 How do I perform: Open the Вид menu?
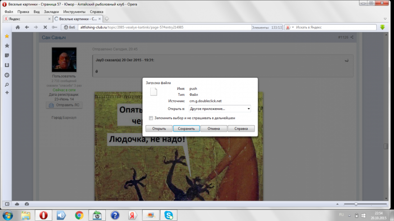[x=36, y=12]
